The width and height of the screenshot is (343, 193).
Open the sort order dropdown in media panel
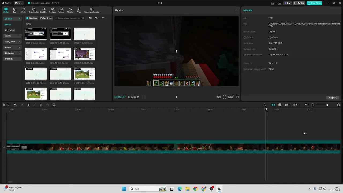click(x=97, y=18)
